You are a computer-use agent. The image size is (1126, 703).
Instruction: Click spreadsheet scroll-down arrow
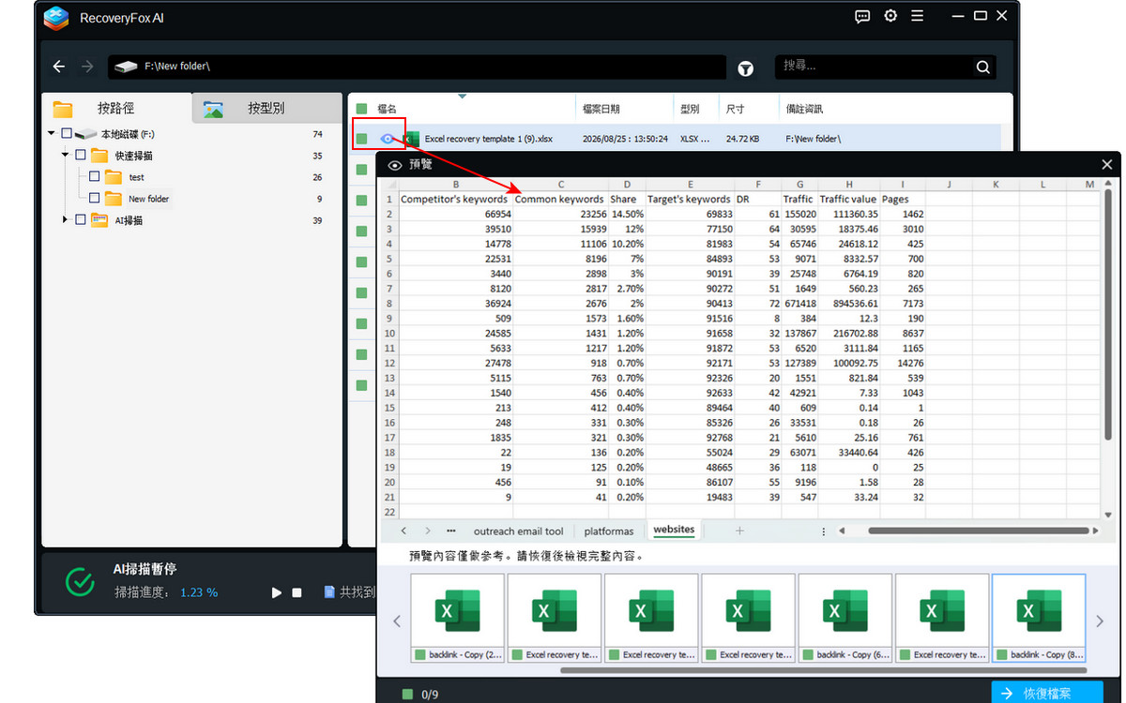coord(1108,515)
